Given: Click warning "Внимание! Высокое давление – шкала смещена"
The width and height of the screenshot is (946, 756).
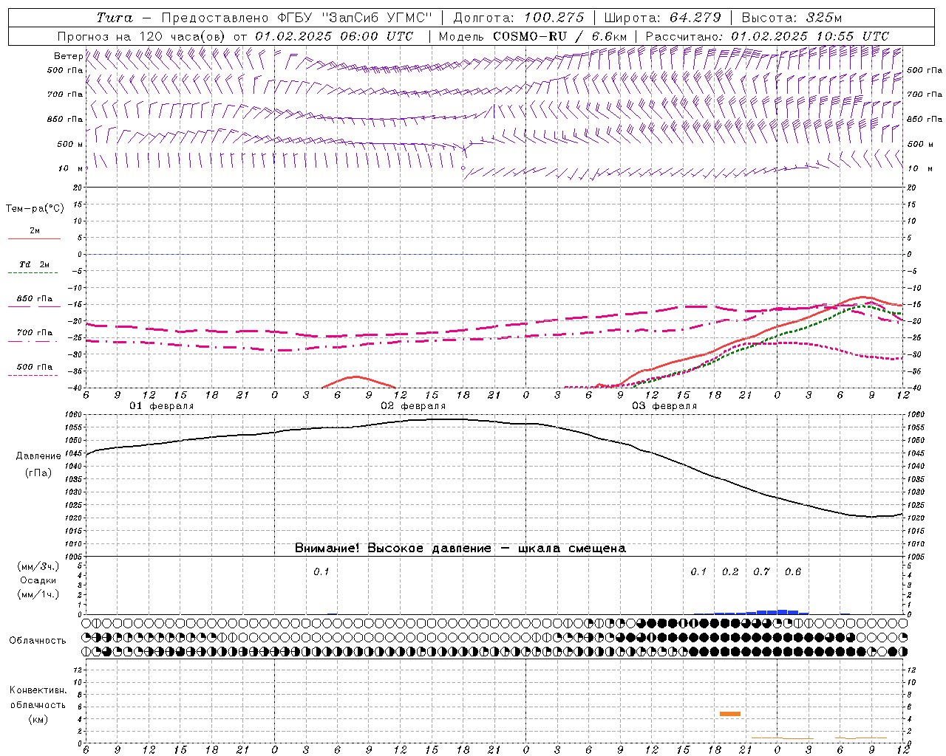Looking at the screenshot, I should 460,549.
